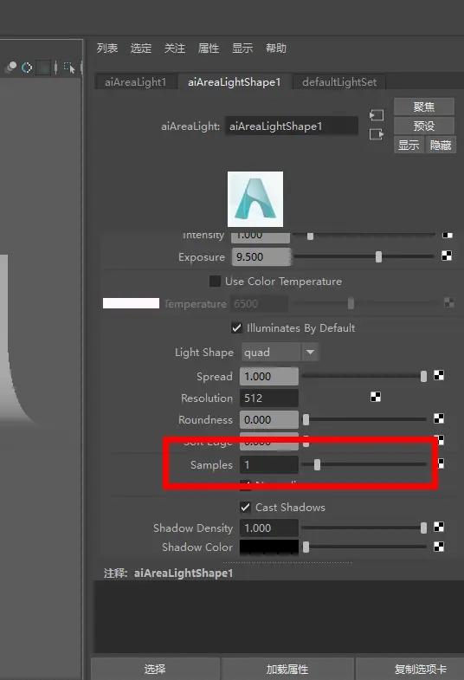This screenshot has height=680, width=464.
Task: Click the dark square viewport toolbar icon
Action: 43,68
